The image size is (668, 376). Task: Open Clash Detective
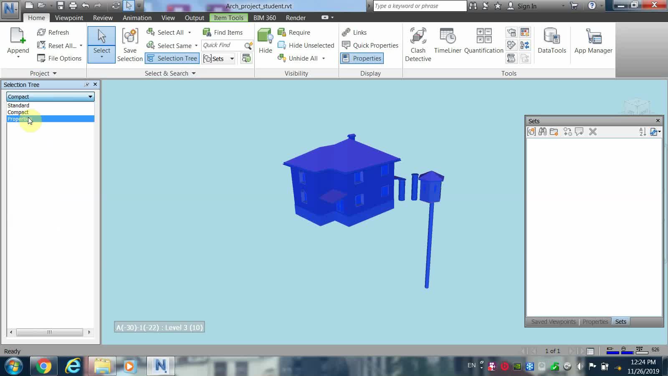pyautogui.click(x=418, y=44)
